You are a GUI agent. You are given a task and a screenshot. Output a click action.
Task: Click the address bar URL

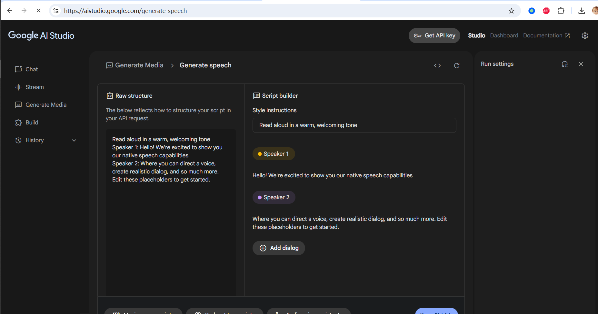[x=125, y=11]
